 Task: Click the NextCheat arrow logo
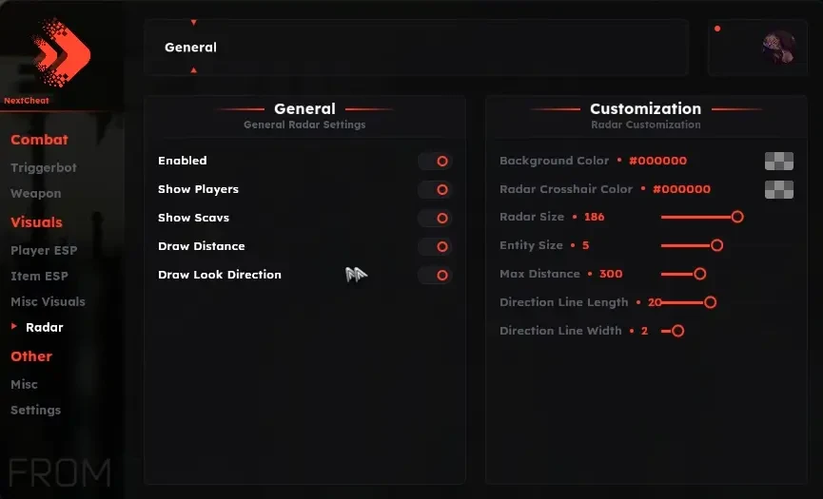point(61,52)
